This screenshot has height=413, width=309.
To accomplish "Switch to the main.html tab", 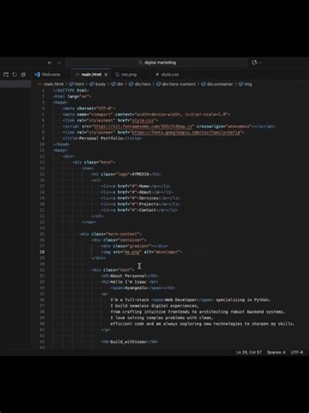I will [x=91, y=75].
